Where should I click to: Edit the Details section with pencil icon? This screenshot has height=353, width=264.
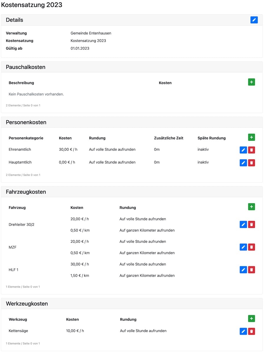(x=254, y=20)
